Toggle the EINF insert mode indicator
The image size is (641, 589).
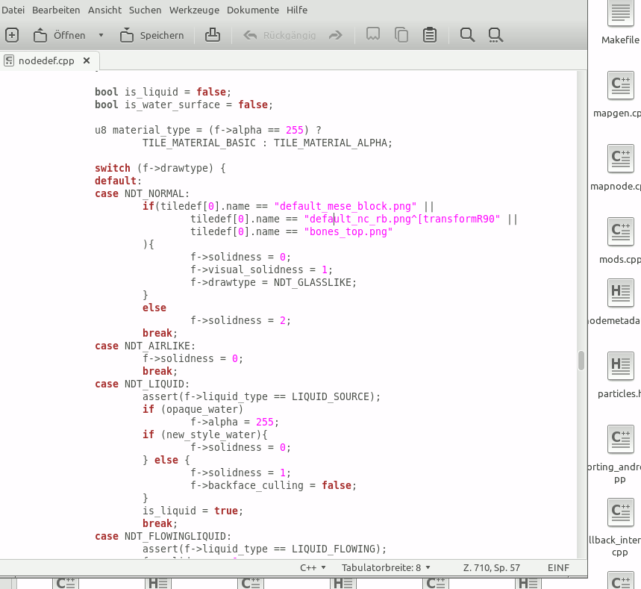(x=558, y=567)
